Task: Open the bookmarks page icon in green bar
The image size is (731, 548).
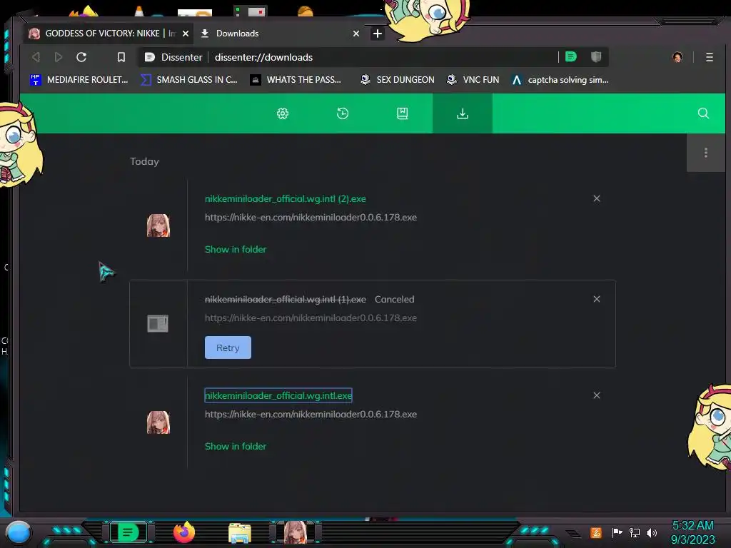Action: point(403,113)
